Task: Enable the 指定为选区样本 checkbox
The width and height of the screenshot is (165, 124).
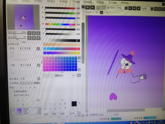Action: 11,95
